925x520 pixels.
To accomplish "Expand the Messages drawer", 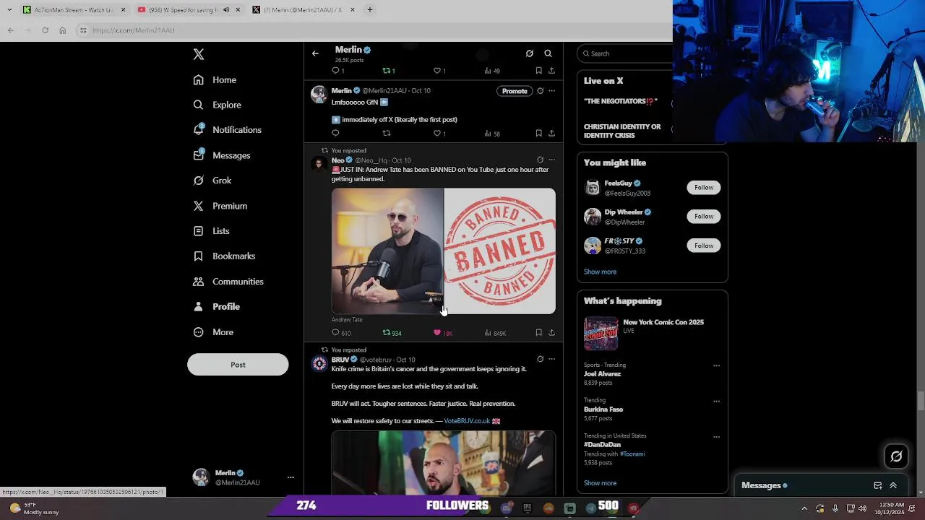I will 893,486.
